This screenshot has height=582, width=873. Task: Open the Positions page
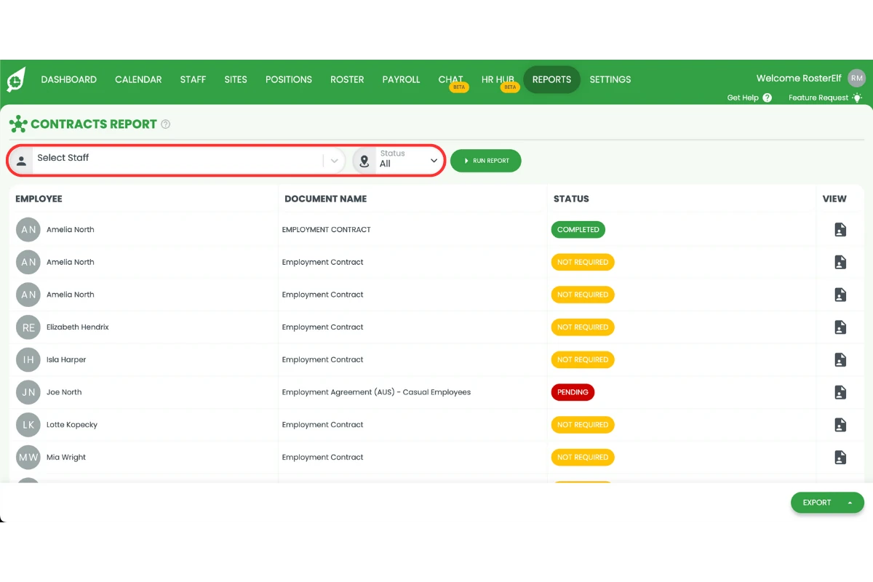(x=289, y=79)
